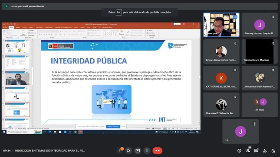Click the Gonzalo D. Valencia tile
Screen dimensions: 280x157
[x=221, y=105]
